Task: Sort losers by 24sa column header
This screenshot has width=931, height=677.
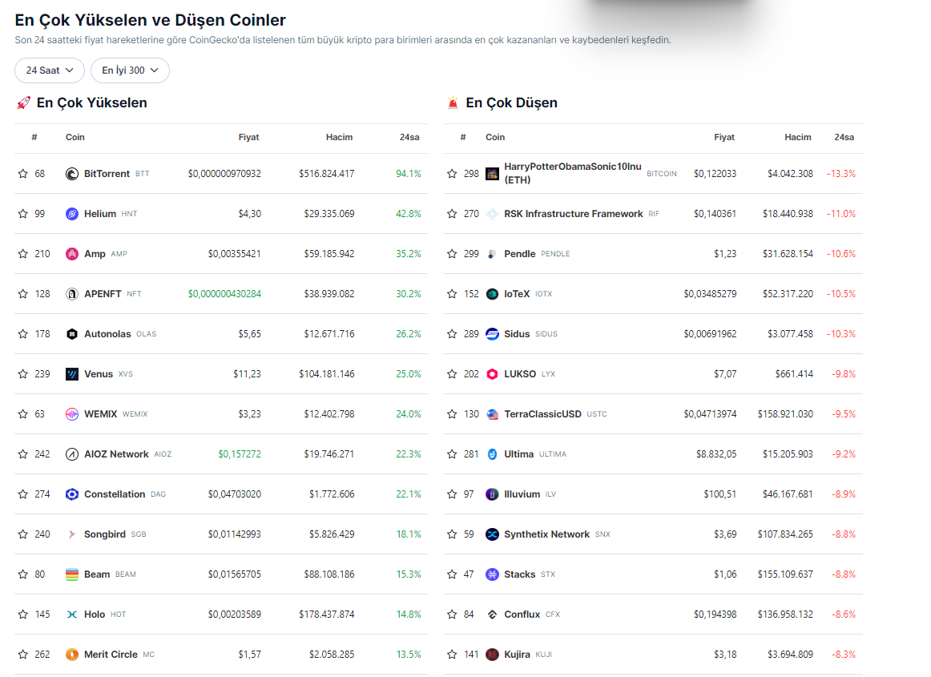Action: pos(844,137)
